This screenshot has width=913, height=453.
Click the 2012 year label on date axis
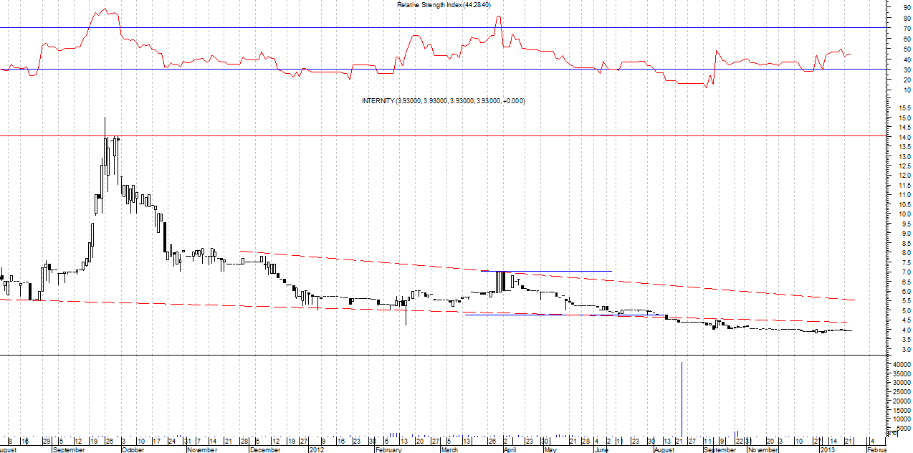coord(317,449)
